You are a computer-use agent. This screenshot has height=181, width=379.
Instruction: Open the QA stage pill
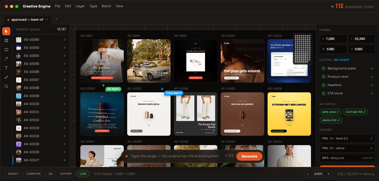pyautogui.click(x=51, y=174)
